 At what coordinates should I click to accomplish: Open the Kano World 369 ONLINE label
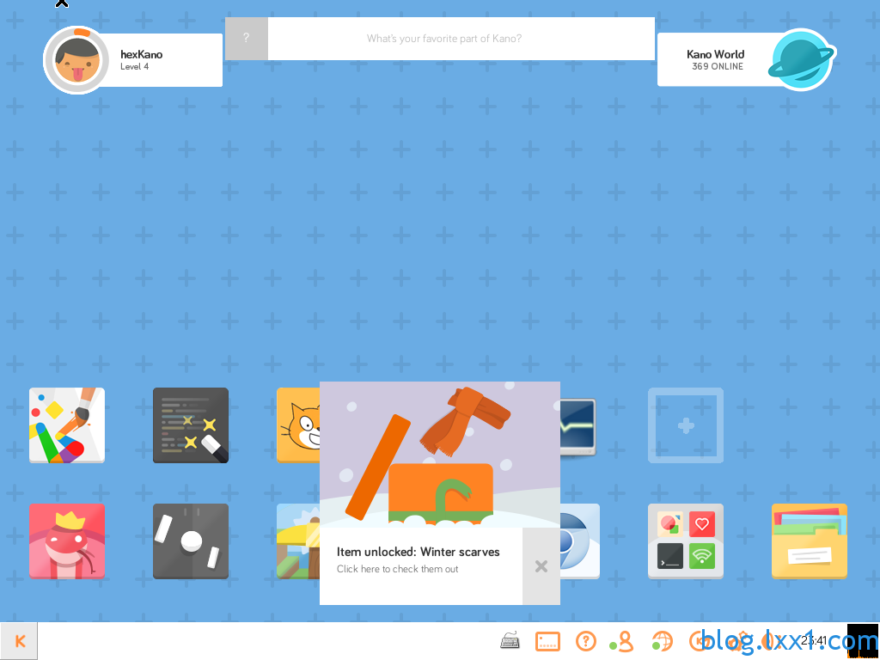pyautogui.click(x=716, y=59)
